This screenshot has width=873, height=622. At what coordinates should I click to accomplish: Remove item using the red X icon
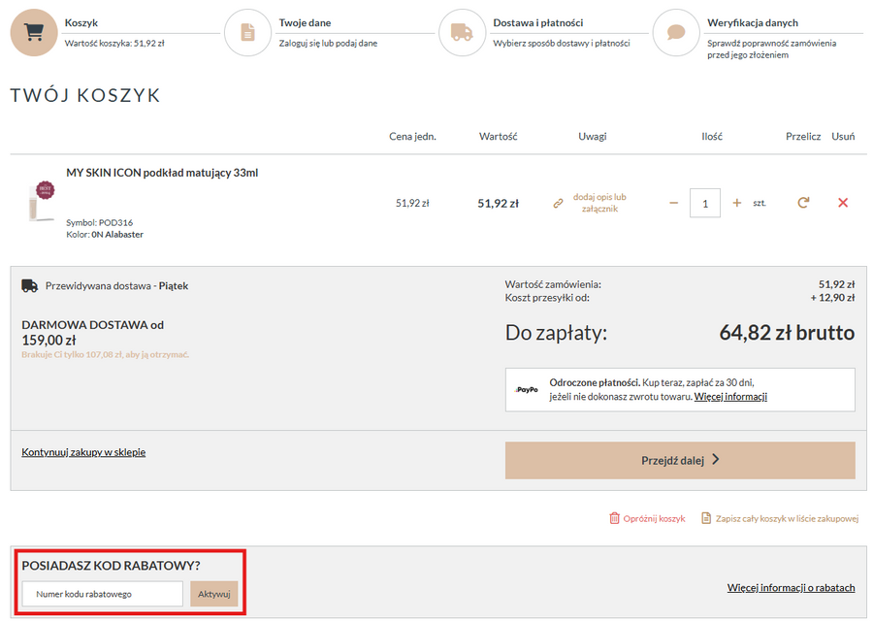(x=842, y=203)
